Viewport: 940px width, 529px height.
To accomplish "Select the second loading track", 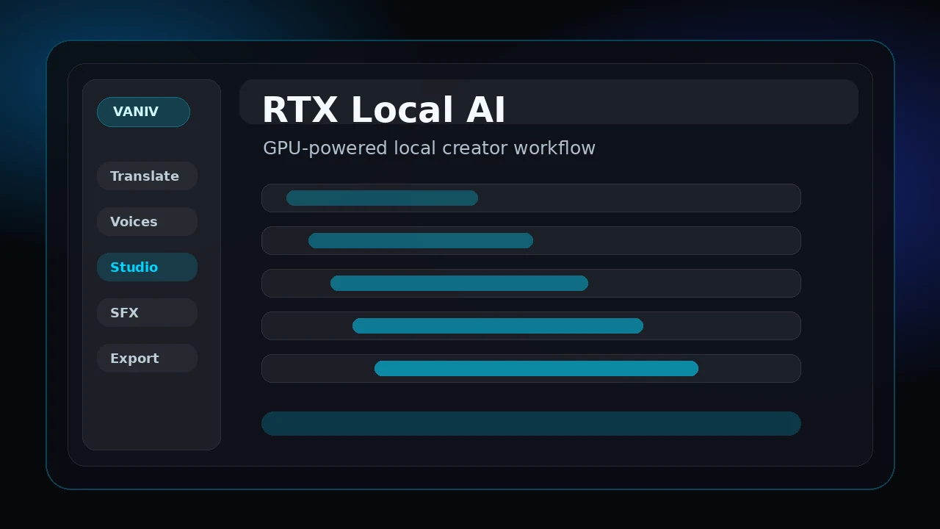I will click(x=531, y=240).
